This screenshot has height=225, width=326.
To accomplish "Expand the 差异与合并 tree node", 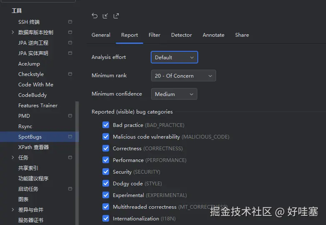I will coord(12,210).
